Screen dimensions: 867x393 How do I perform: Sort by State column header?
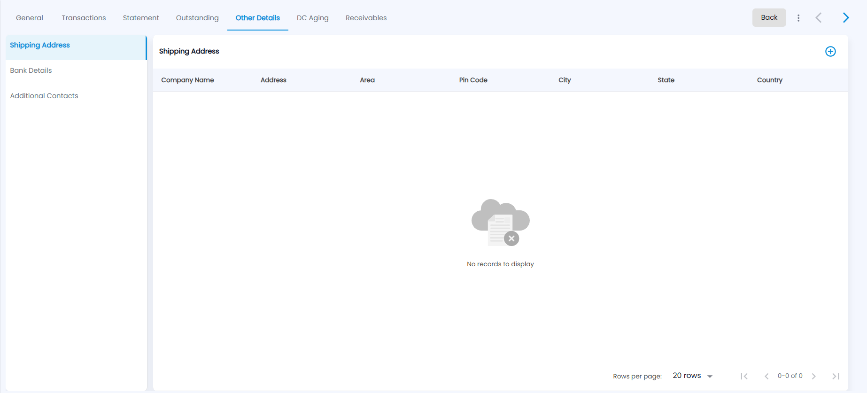(666, 80)
